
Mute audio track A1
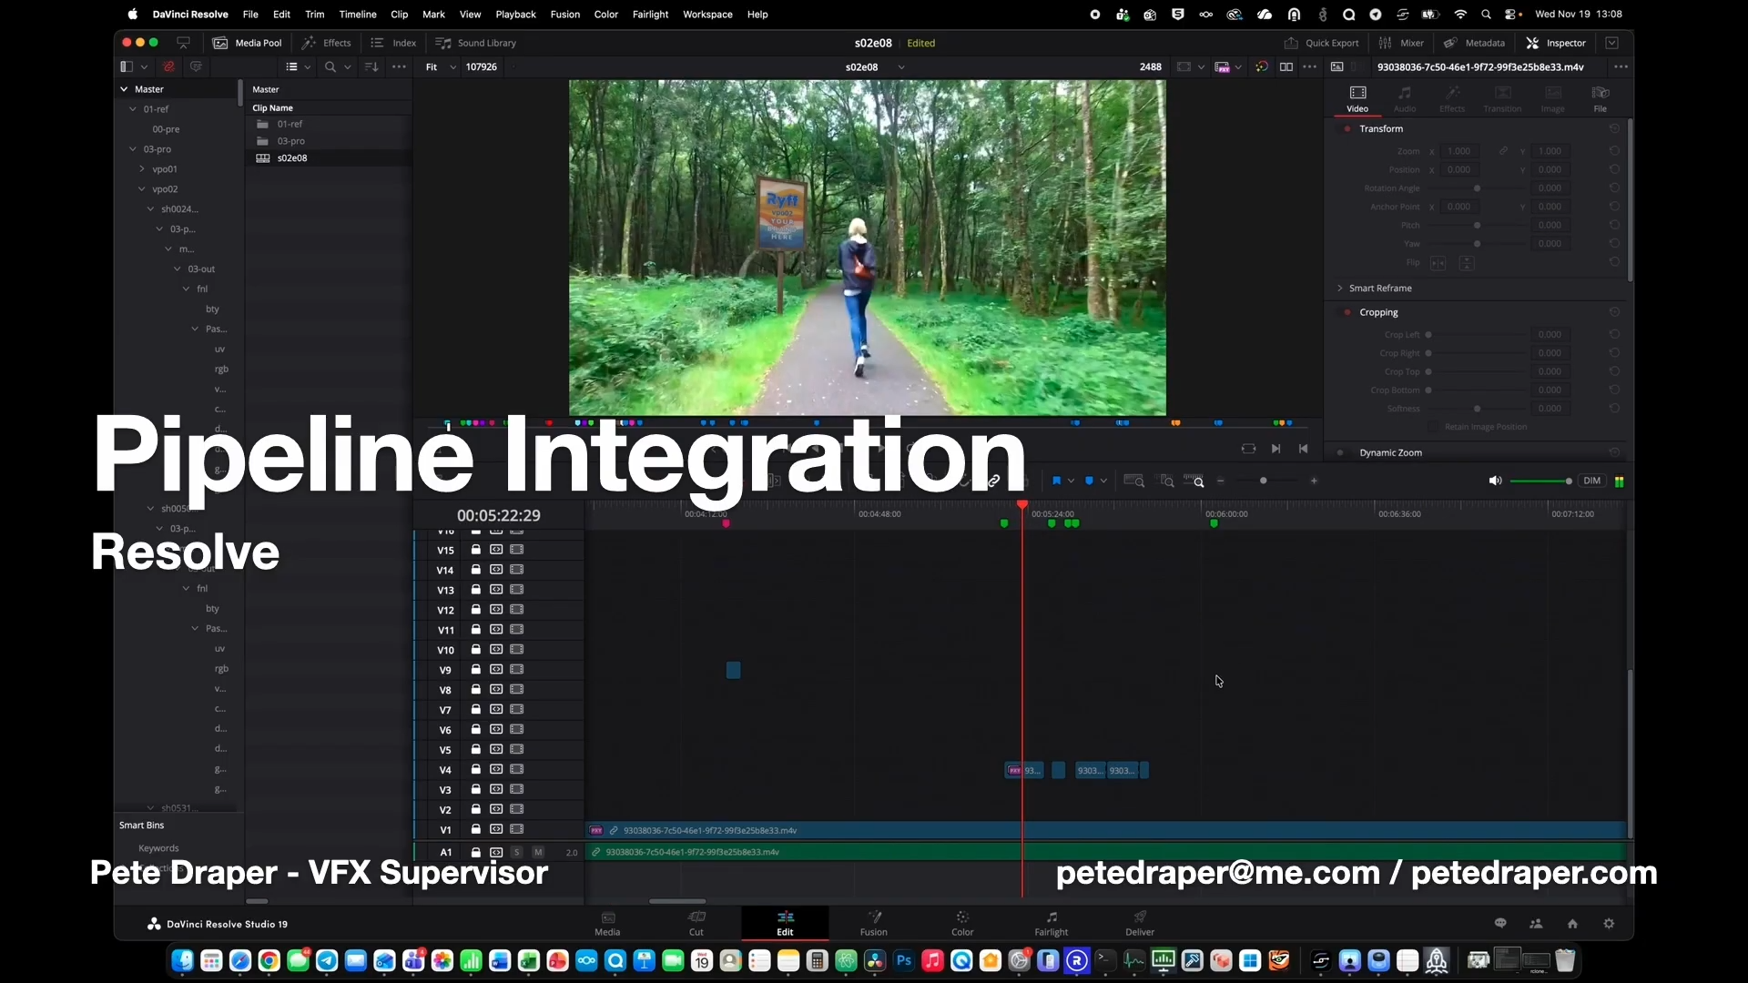coord(538,853)
